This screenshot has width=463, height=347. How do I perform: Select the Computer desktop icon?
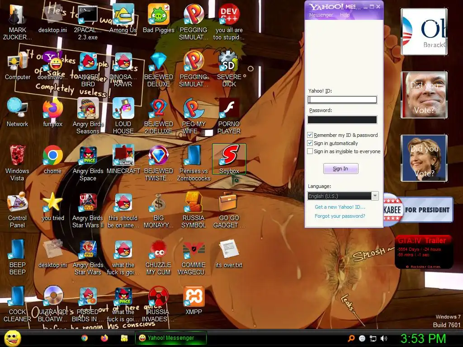[x=18, y=66]
